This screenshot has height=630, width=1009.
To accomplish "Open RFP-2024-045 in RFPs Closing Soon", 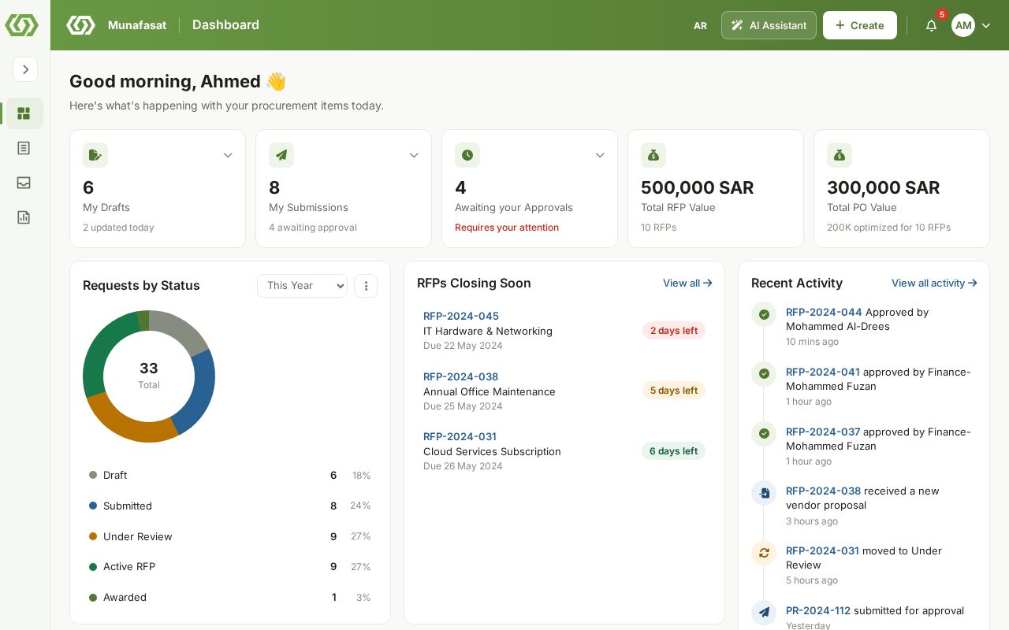I will (461, 316).
